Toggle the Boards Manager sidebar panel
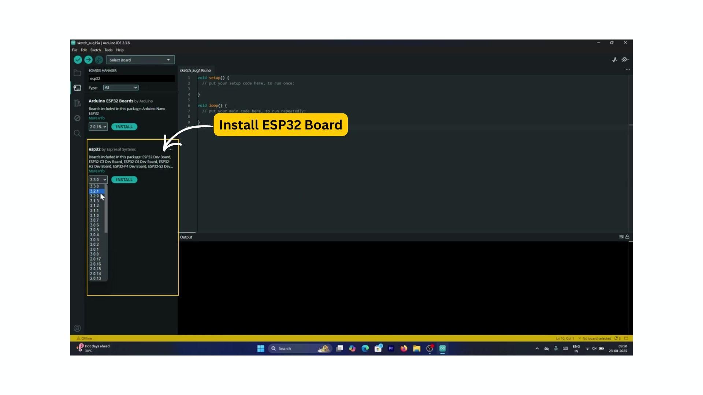Image resolution: width=703 pixels, height=395 pixels. (77, 88)
